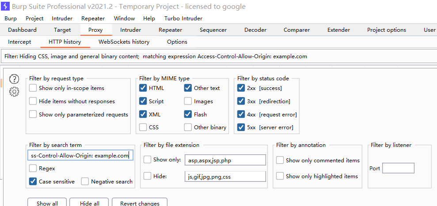The width and height of the screenshot is (437, 206).
Task: Select the HTTP history sub-tab
Action: (x=65, y=42)
